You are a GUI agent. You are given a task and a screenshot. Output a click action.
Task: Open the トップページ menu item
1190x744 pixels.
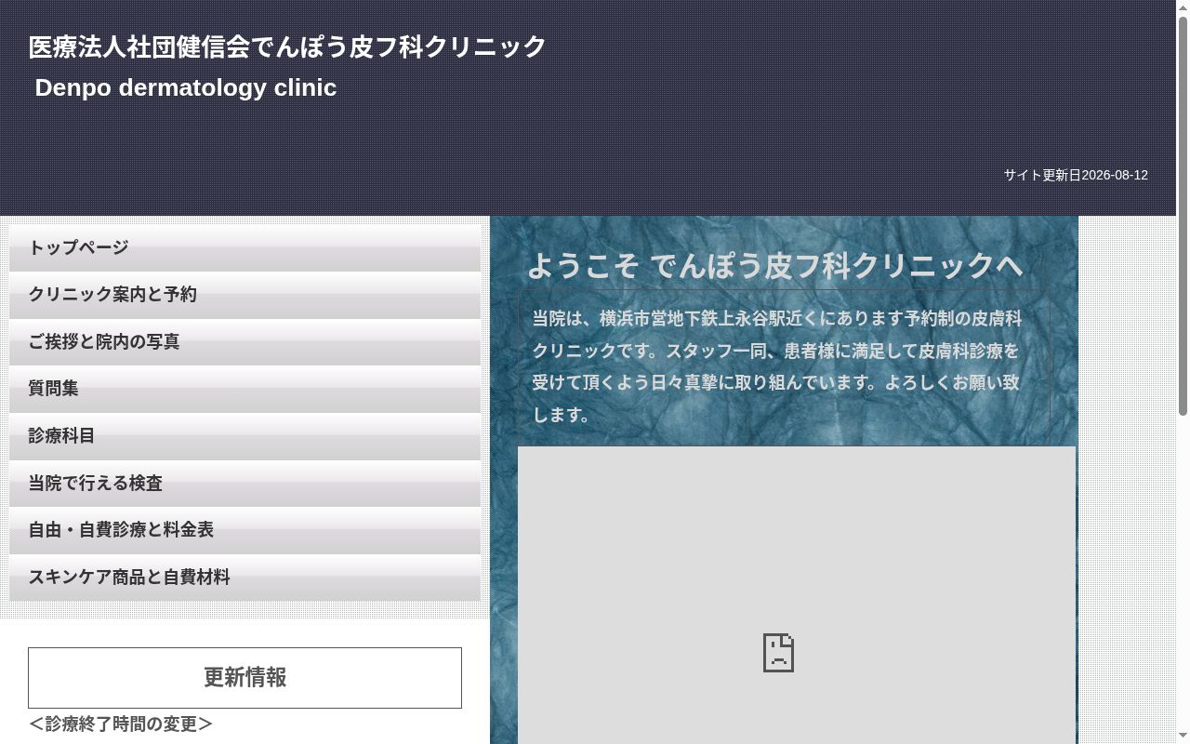point(245,248)
